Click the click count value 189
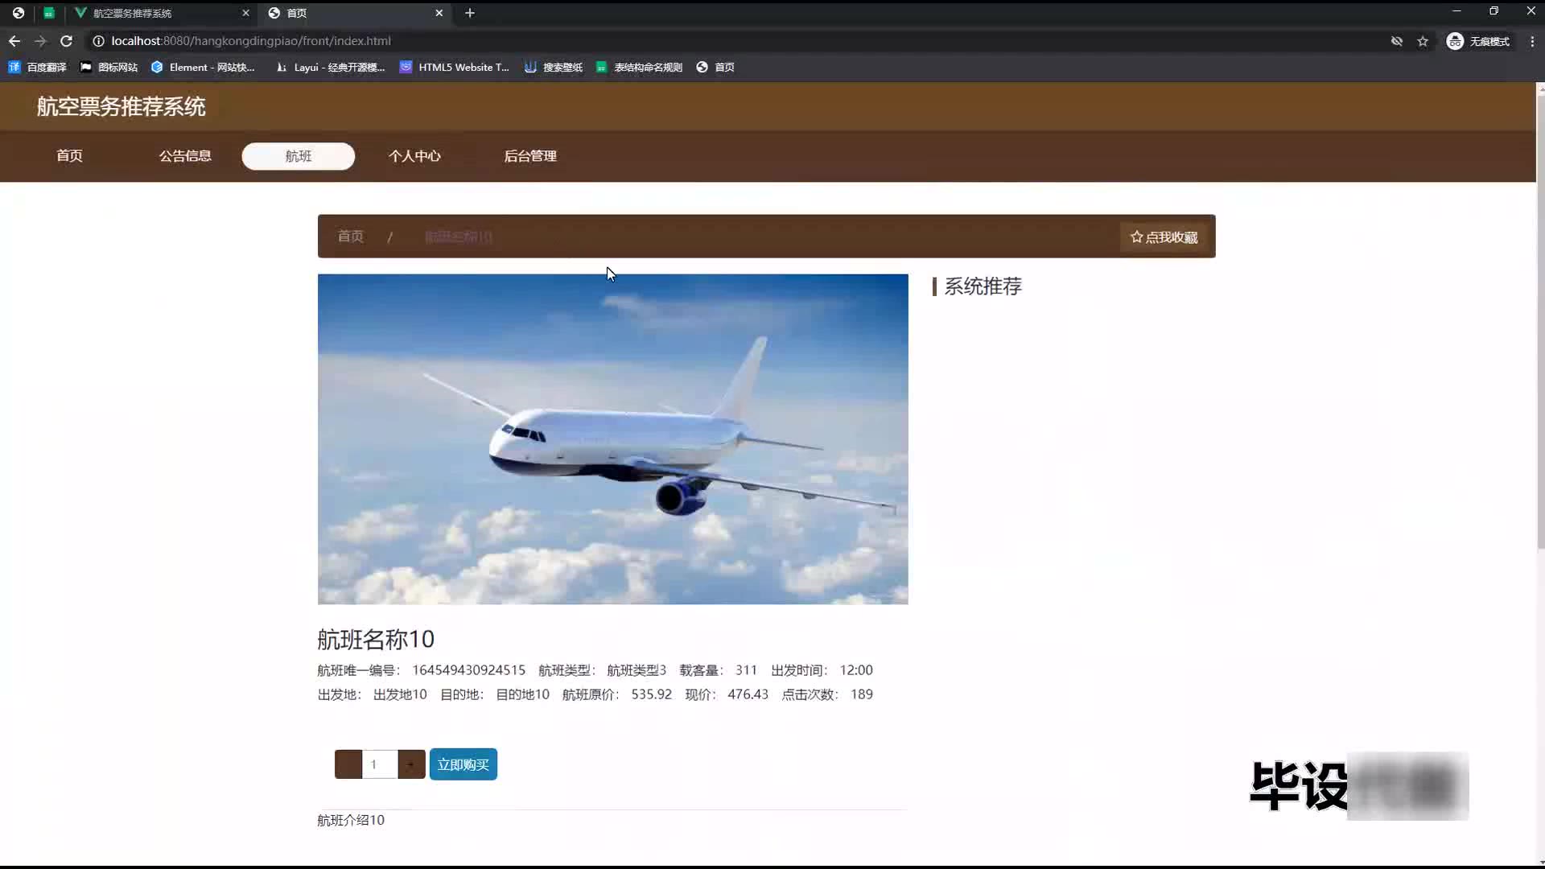 [862, 694]
